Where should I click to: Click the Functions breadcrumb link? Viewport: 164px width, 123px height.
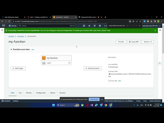(x=21, y=36)
